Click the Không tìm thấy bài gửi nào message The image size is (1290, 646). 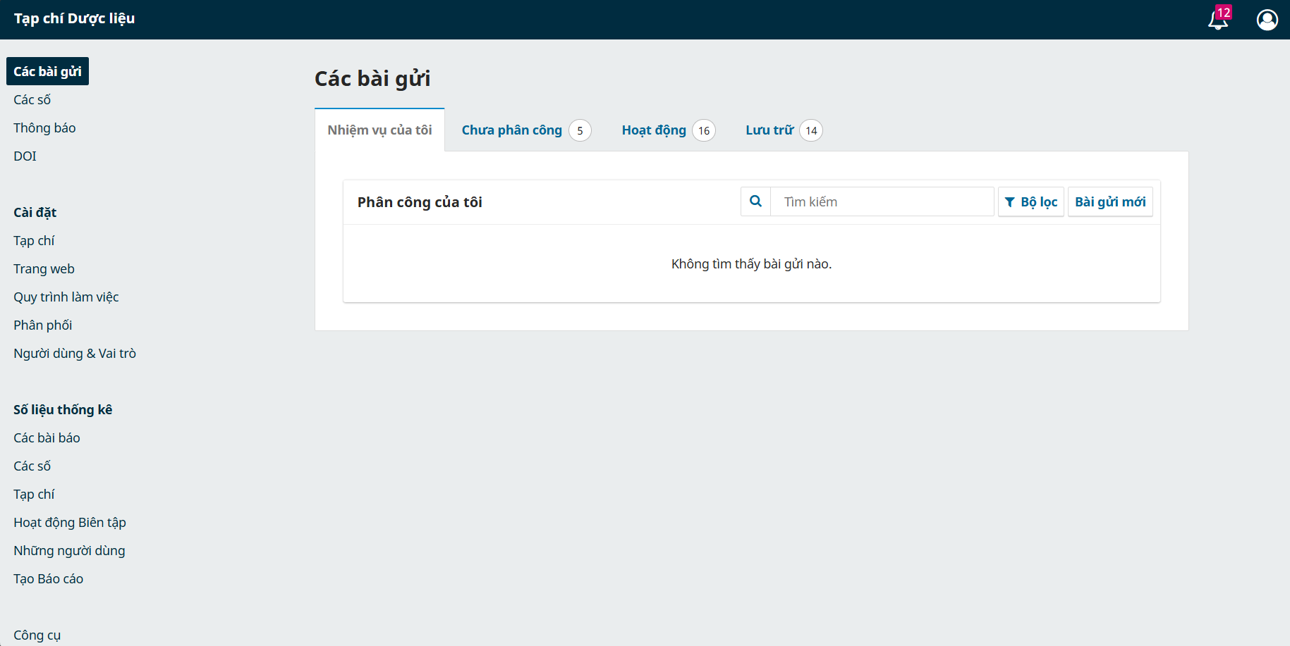coord(751,263)
